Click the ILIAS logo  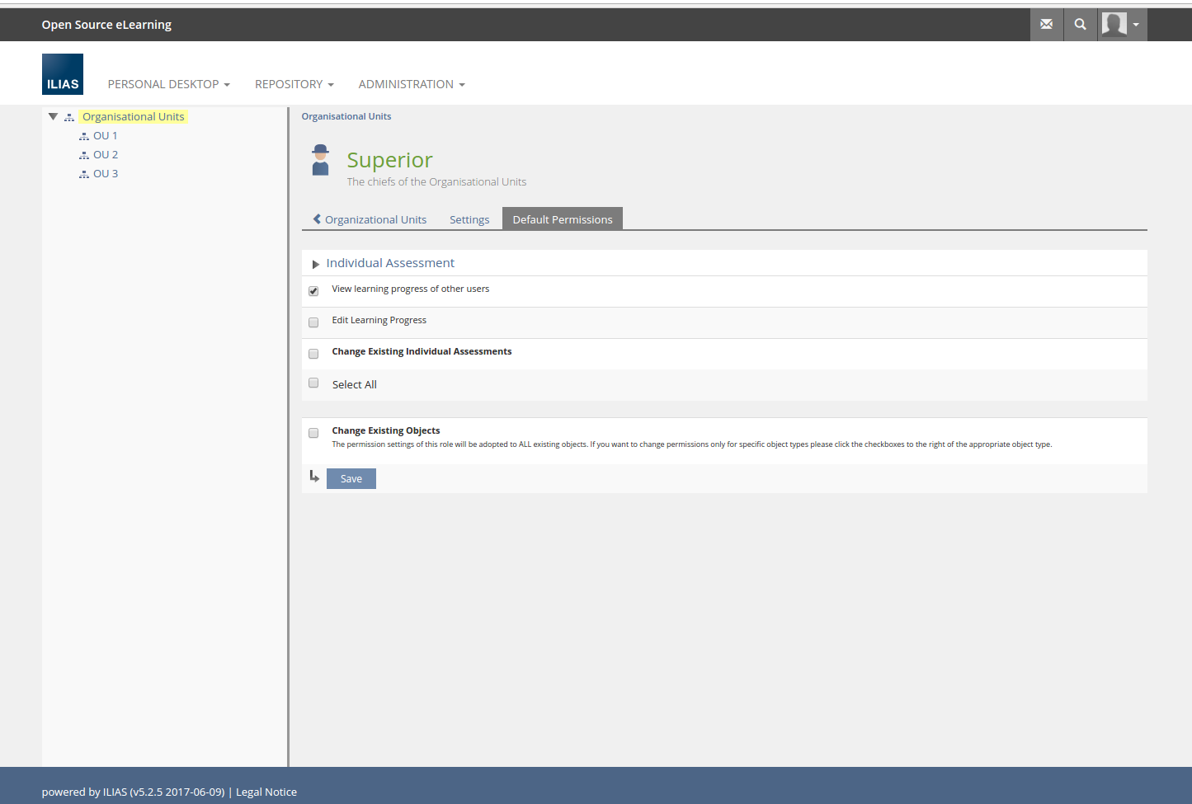(63, 74)
